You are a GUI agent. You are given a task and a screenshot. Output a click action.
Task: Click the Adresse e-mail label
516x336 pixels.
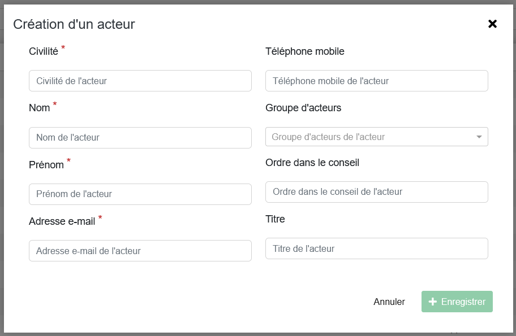tap(62, 221)
